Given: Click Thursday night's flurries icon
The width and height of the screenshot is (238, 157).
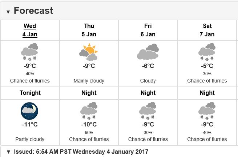Looking at the screenshot, I should pos(89,110).
